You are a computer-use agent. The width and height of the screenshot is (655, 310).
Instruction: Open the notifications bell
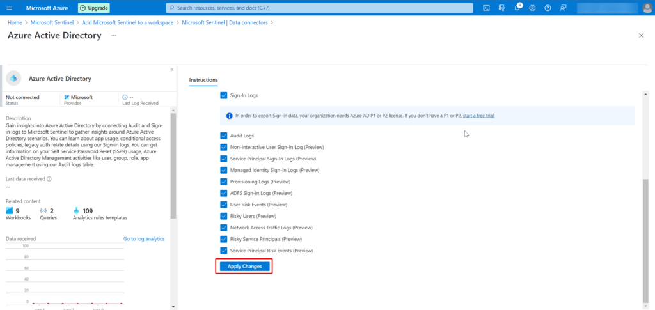pyautogui.click(x=517, y=8)
